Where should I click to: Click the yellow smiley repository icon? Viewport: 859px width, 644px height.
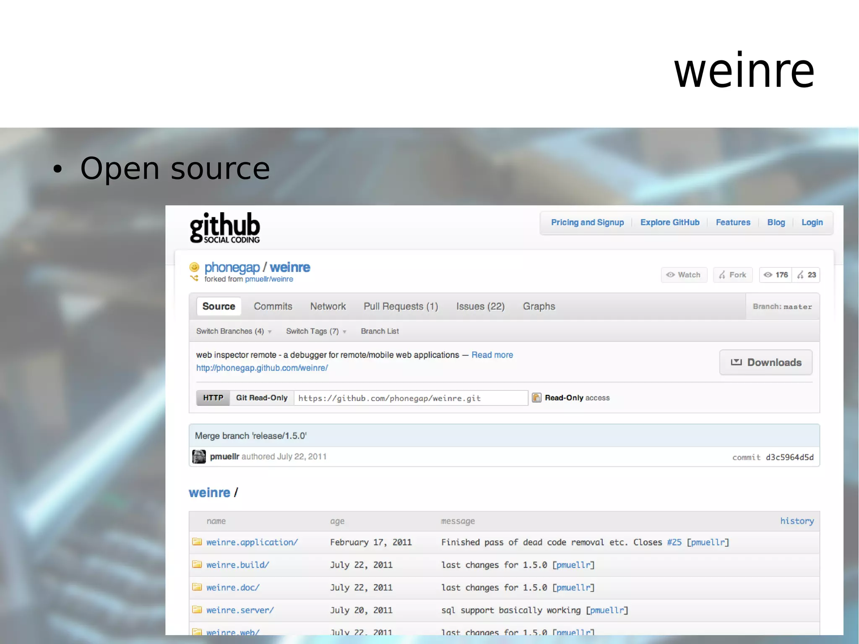(194, 267)
